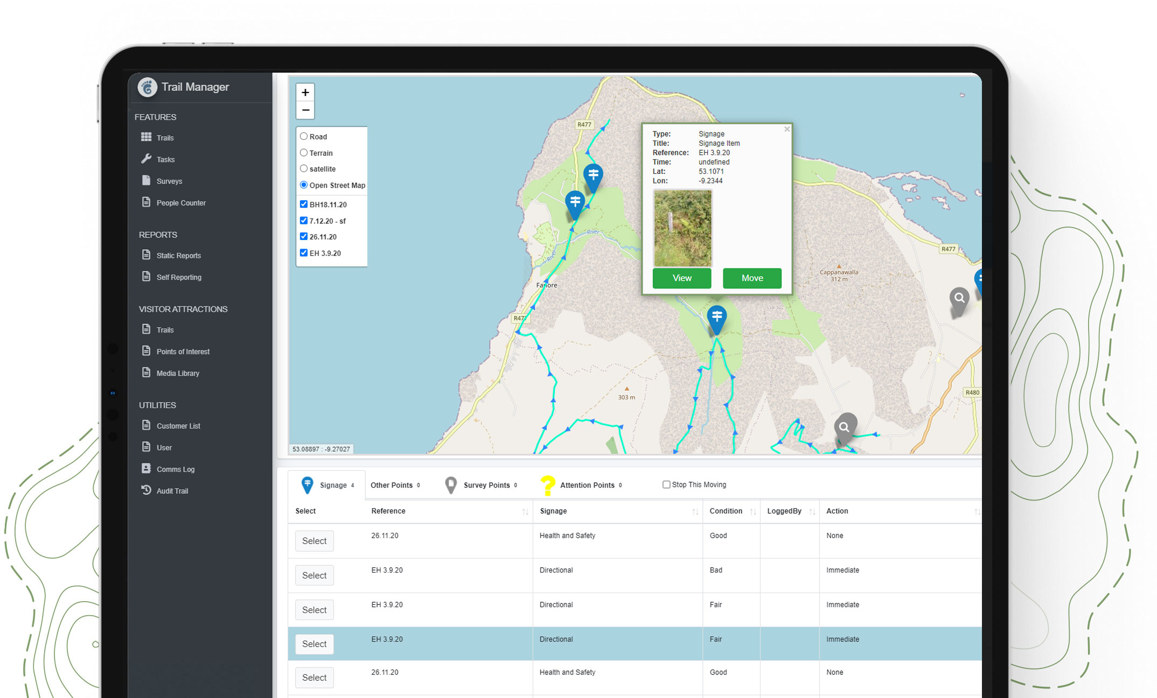This screenshot has height=698, width=1157.
Task: Open Audit Trail history icon
Action: (146, 490)
